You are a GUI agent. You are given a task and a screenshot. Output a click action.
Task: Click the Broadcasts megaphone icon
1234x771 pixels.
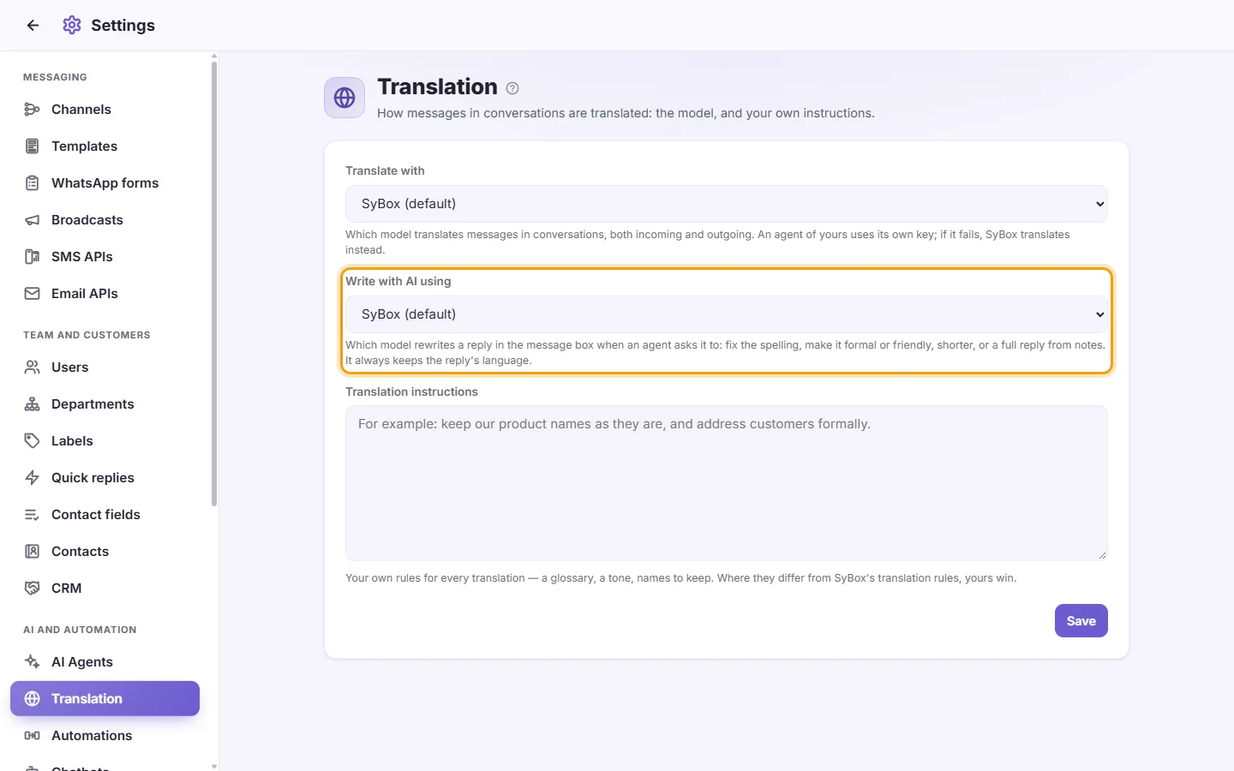point(33,220)
